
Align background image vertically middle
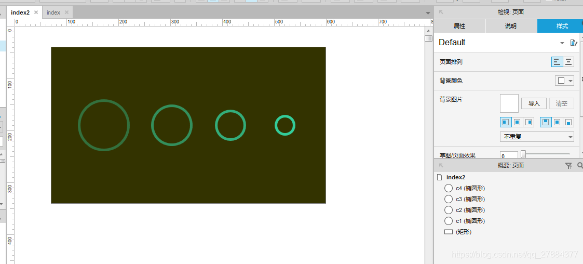[557, 122]
